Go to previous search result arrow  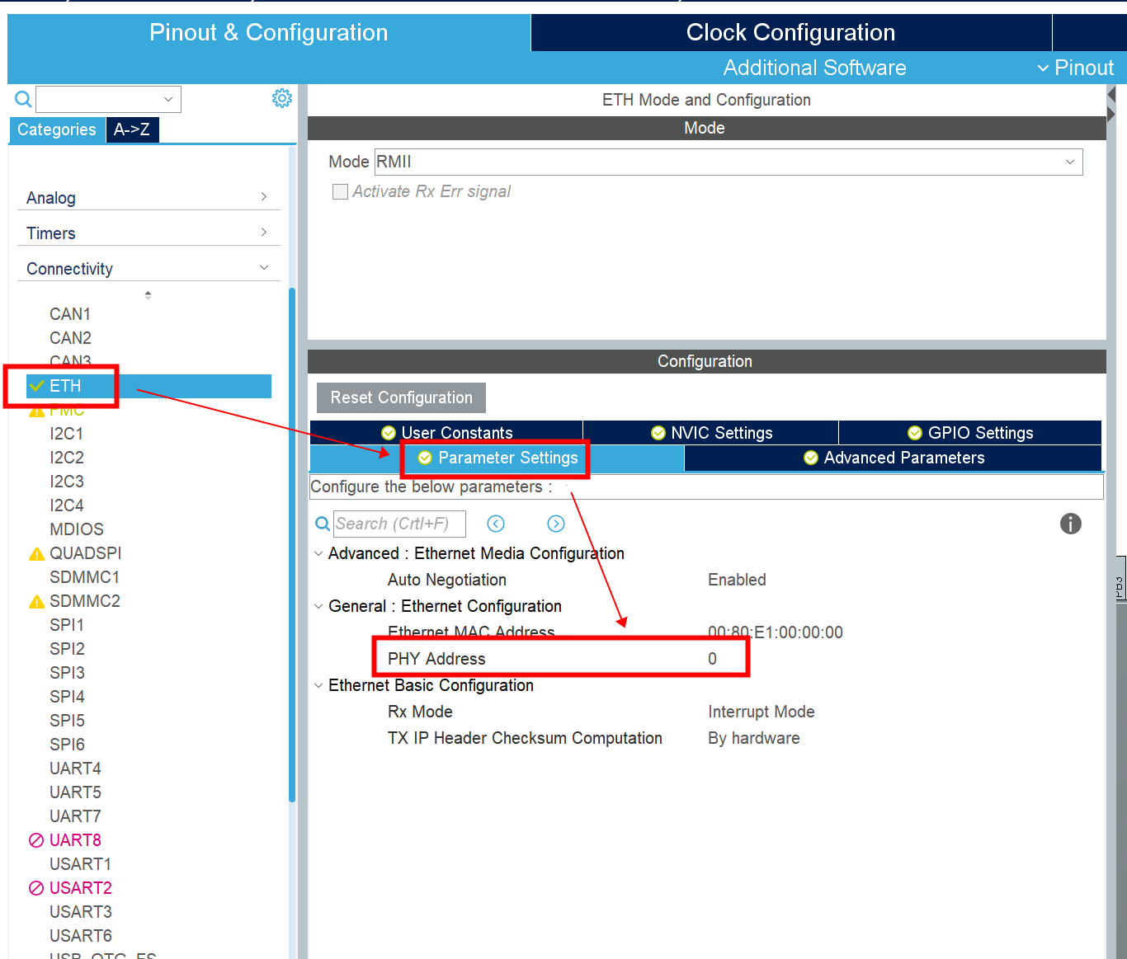pos(496,524)
